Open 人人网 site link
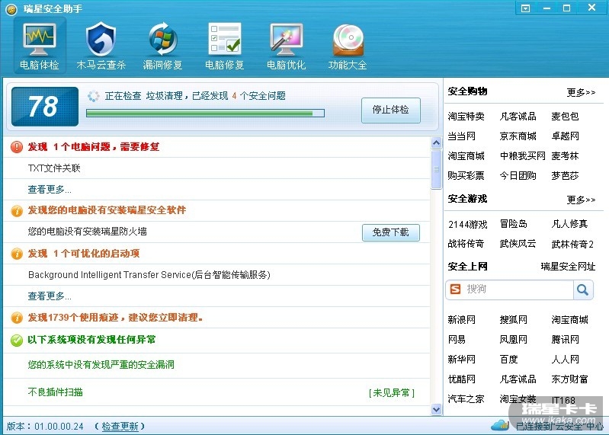 [x=565, y=360]
